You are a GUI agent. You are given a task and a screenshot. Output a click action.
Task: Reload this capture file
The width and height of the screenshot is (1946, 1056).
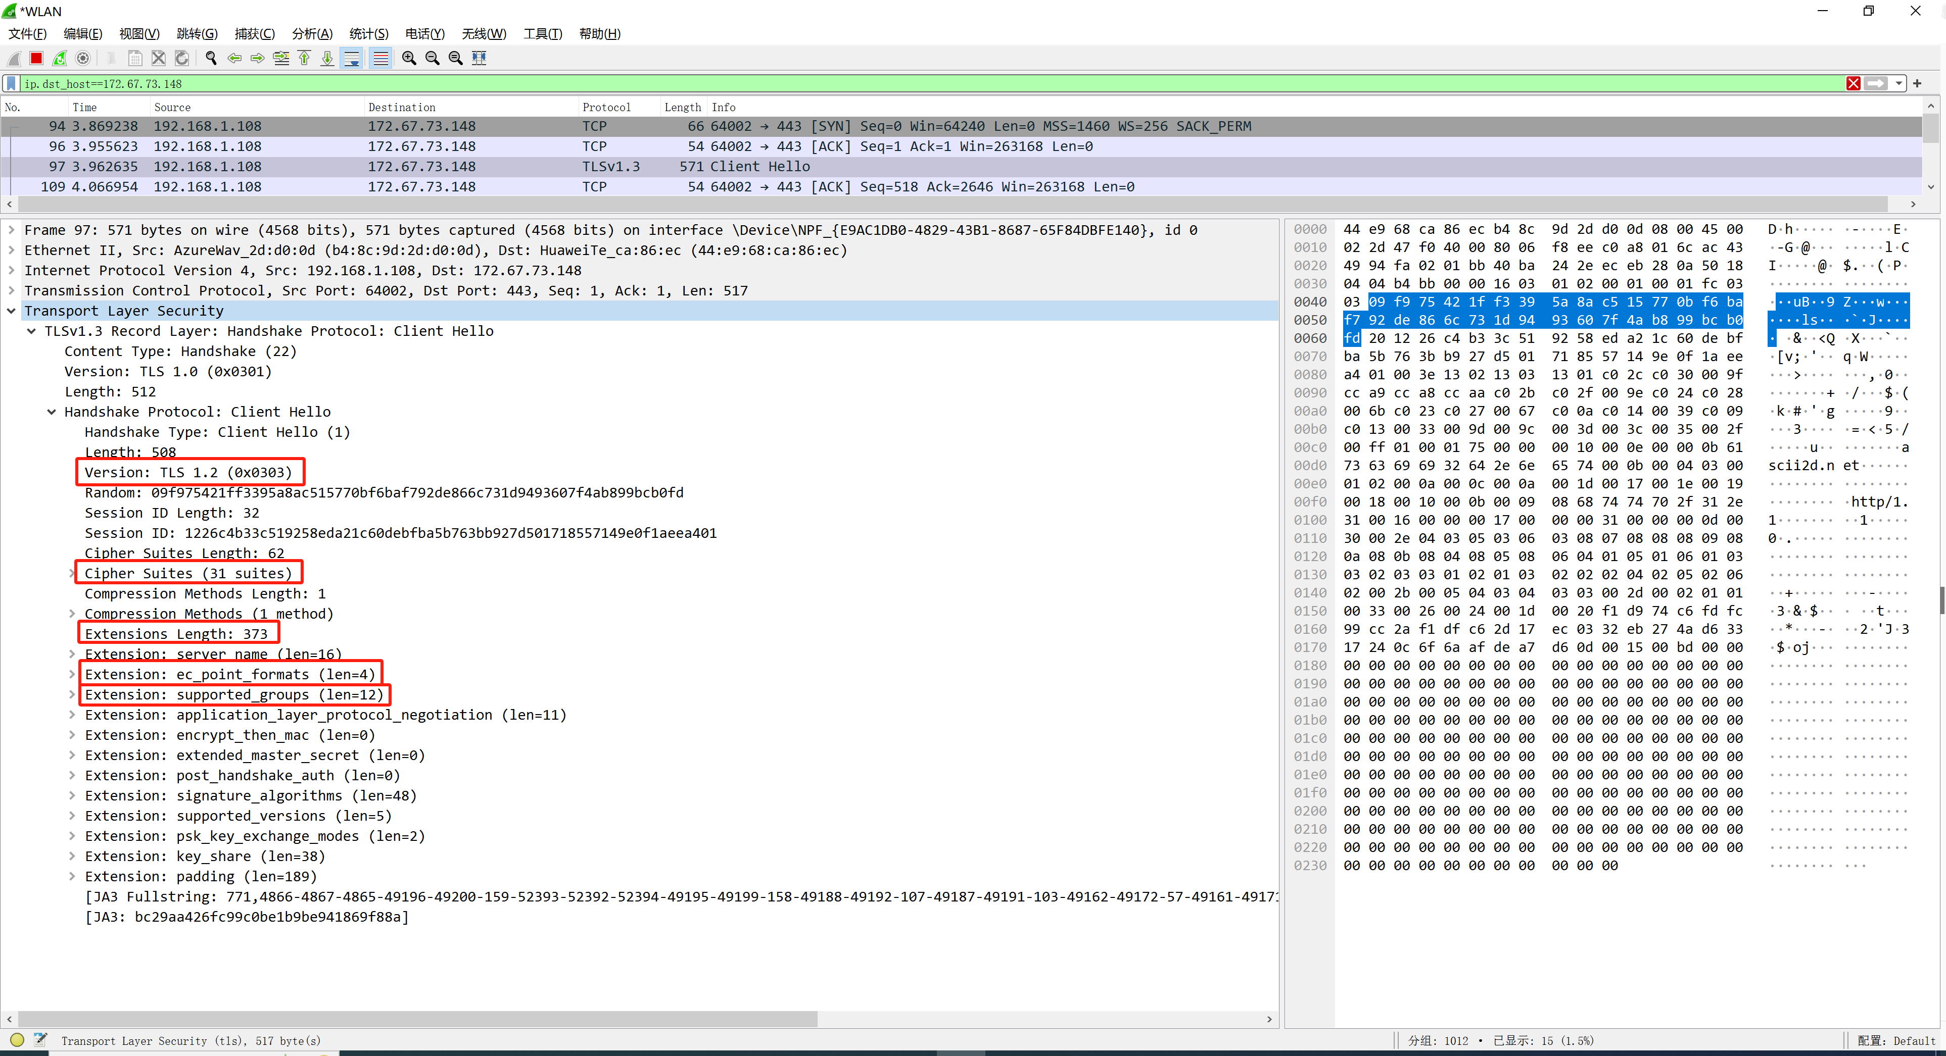point(181,58)
